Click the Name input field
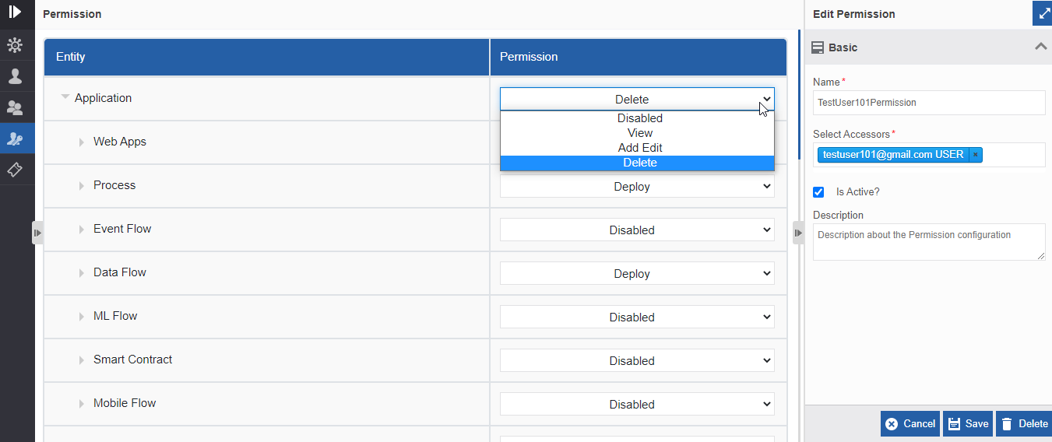The height and width of the screenshot is (442, 1052). pos(929,103)
